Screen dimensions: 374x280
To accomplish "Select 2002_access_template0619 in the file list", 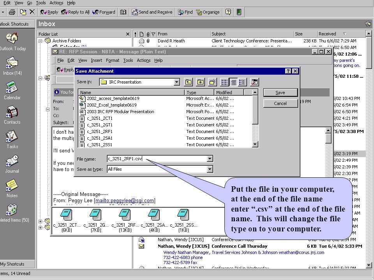I will click(x=113, y=98).
